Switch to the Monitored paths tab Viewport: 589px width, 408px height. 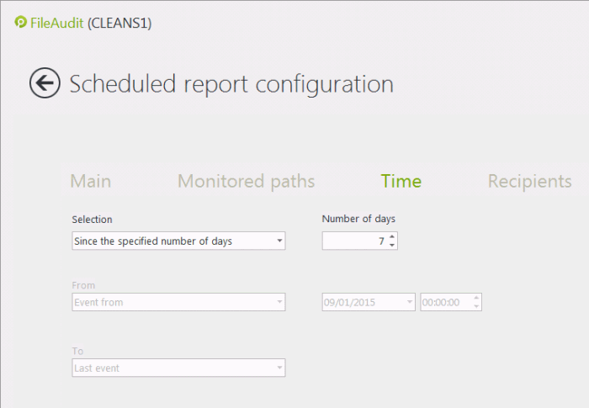[246, 182]
